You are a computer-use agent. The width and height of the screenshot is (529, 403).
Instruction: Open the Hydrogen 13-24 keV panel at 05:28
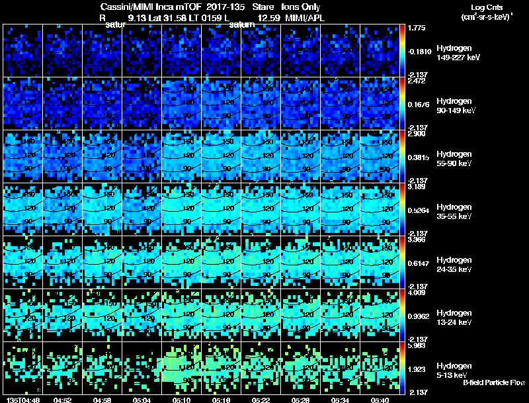[301, 315]
